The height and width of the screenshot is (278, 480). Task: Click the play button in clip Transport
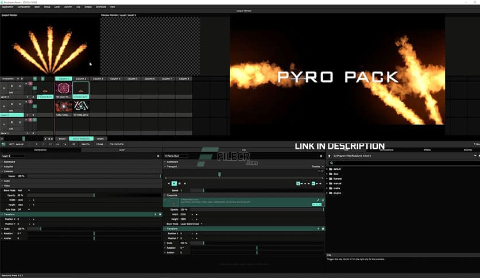click(175, 183)
